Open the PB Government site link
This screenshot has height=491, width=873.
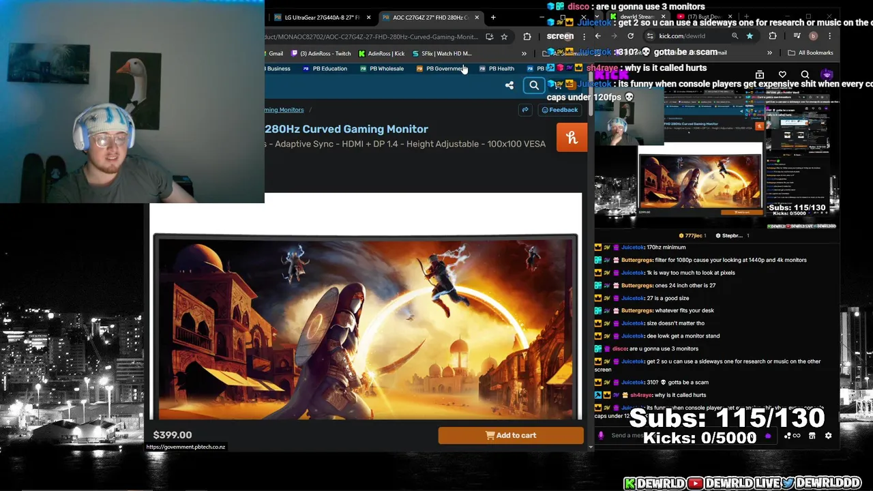coord(440,68)
